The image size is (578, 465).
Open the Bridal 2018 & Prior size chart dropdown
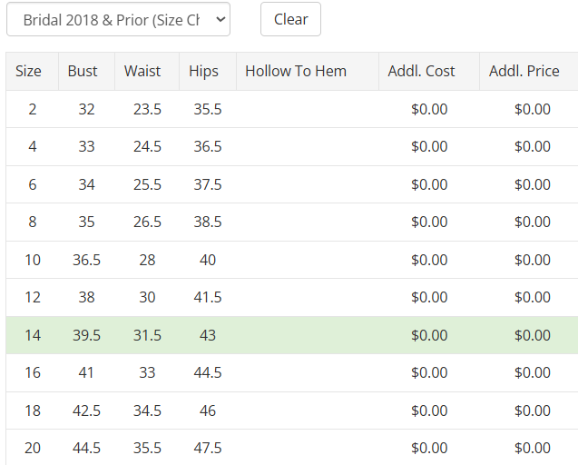118,20
